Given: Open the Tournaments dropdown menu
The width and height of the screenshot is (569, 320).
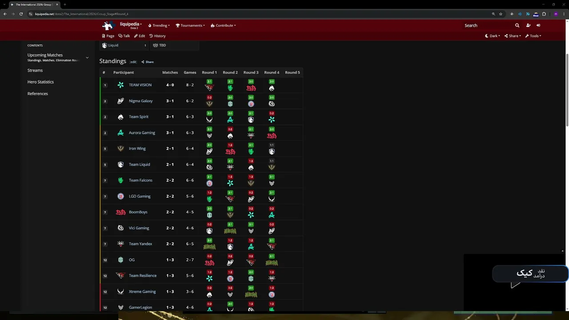Looking at the screenshot, I should (190, 25).
